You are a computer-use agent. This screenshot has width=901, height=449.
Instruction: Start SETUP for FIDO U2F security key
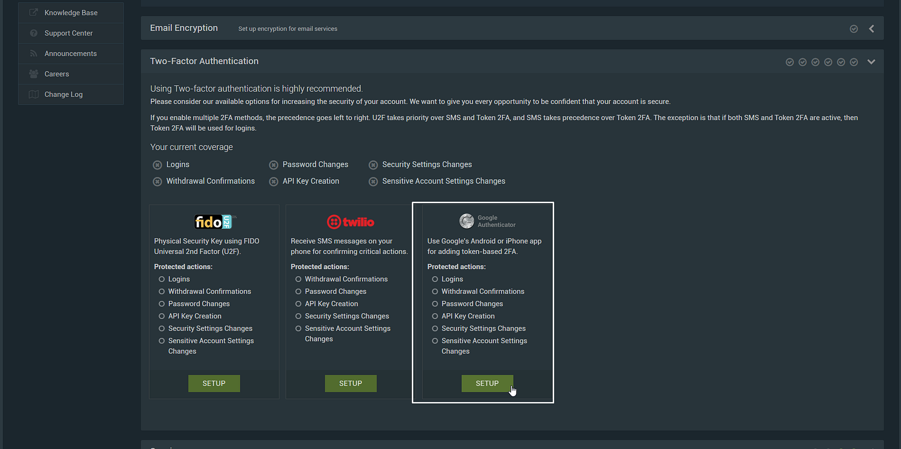(x=214, y=383)
